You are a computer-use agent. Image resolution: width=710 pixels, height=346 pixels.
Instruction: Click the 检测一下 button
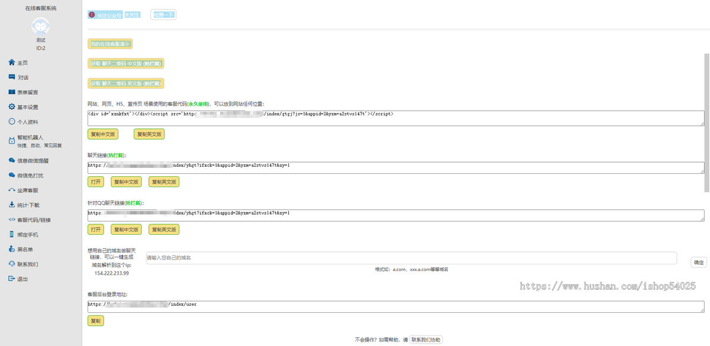[163, 15]
